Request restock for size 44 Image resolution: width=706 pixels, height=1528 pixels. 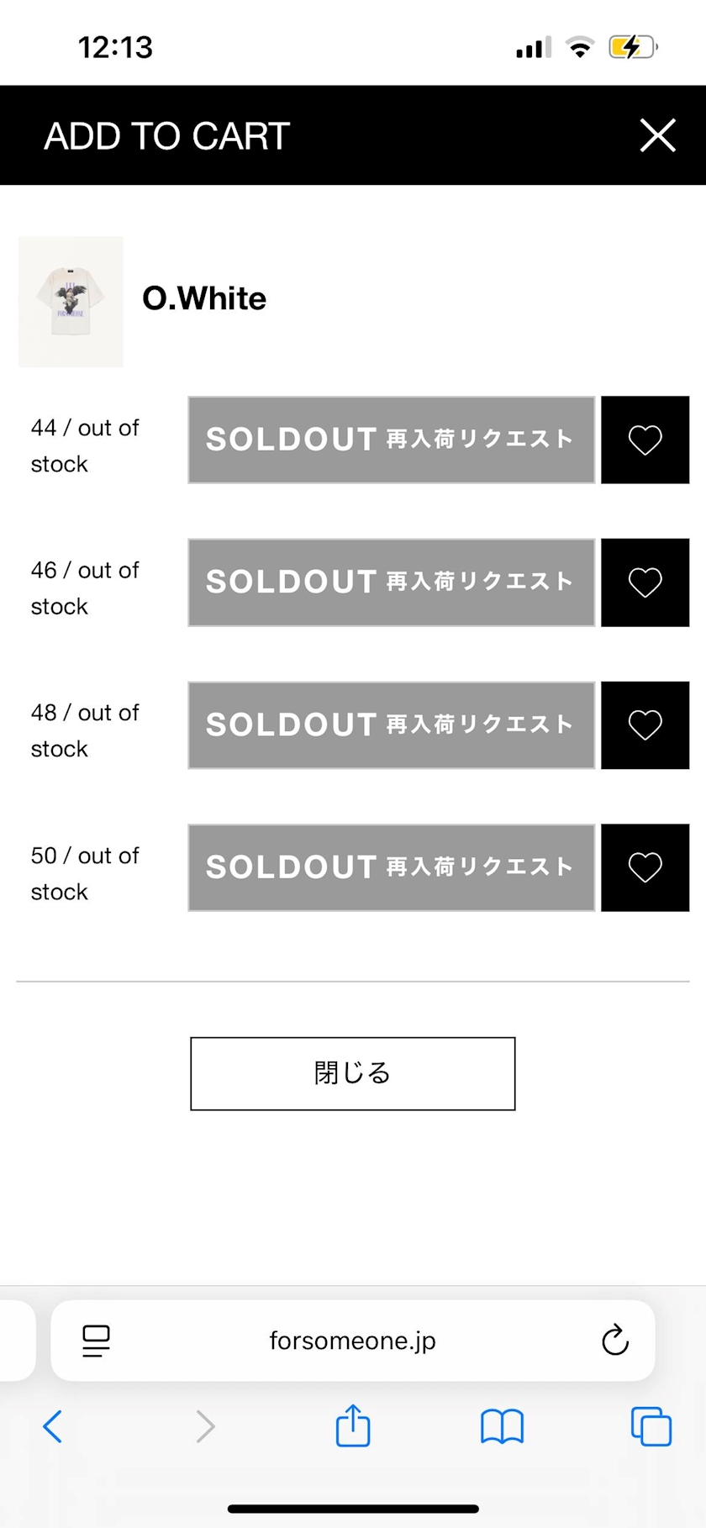click(392, 440)
